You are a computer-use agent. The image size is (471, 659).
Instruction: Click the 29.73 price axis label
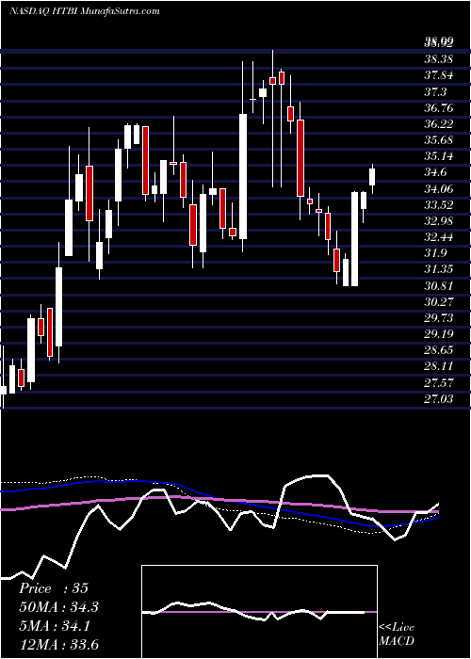click(x=439, y=318)
